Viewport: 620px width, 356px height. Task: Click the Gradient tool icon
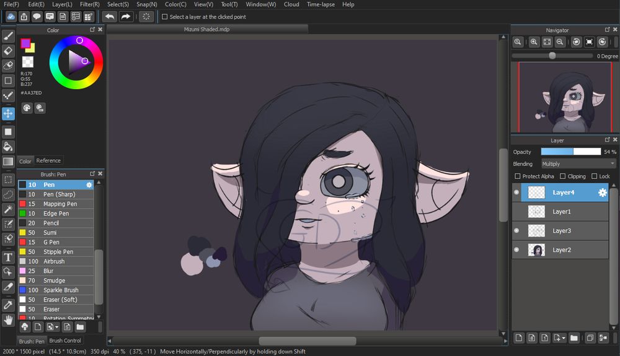coord(8,162)
